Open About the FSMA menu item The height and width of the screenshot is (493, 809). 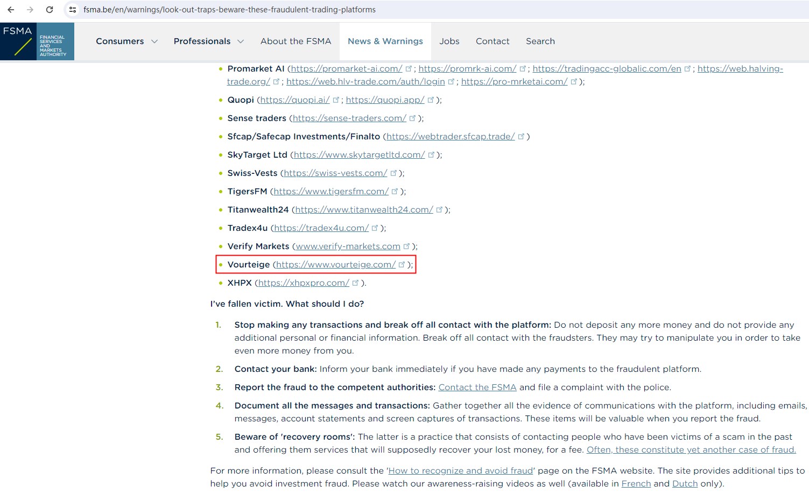coord(296,41)
